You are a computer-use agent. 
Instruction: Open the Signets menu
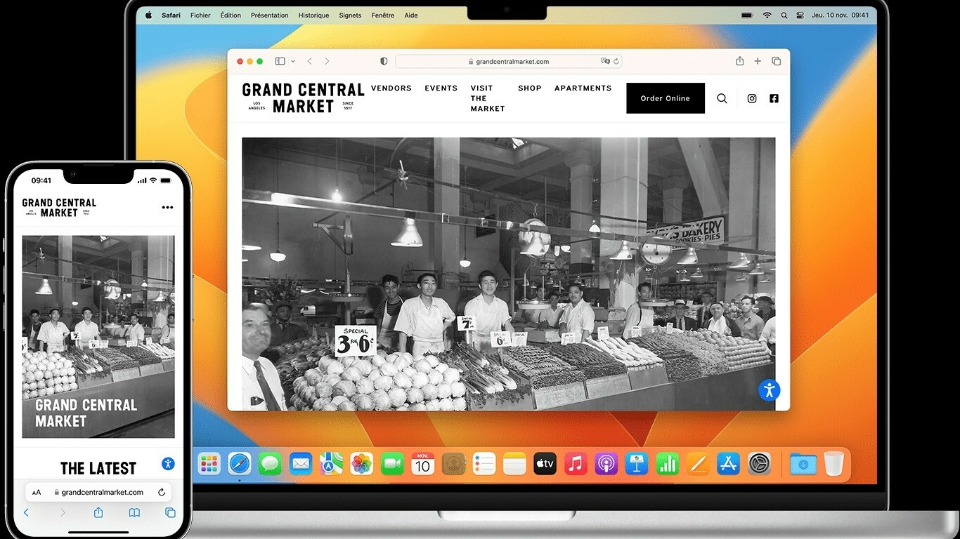pos(350,15)
